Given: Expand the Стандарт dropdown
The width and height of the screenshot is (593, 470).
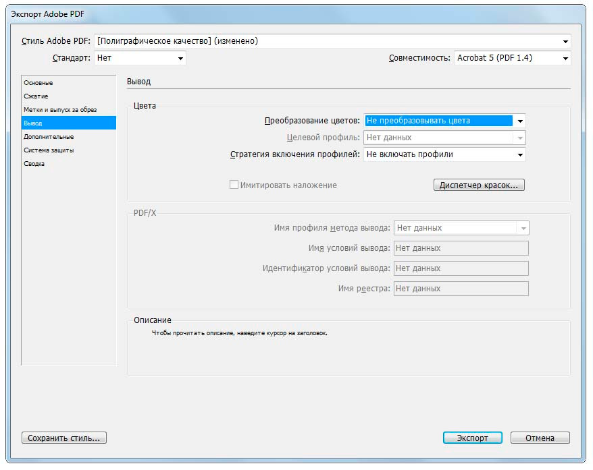Looking at the screenshot, I should [140, 58].
